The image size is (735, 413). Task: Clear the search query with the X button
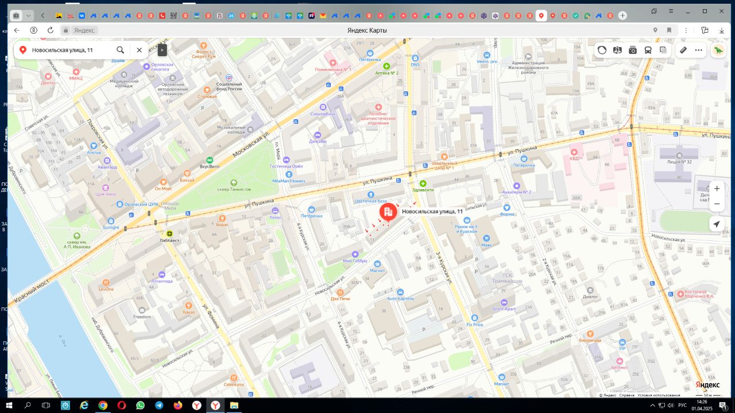click(139, 50)
